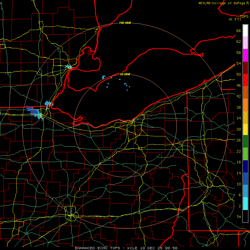Click the gold 34 kft legend swatch

click(x=245, y=117)
